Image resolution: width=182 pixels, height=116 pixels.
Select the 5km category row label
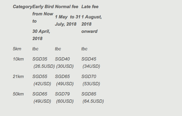point(17,49)
